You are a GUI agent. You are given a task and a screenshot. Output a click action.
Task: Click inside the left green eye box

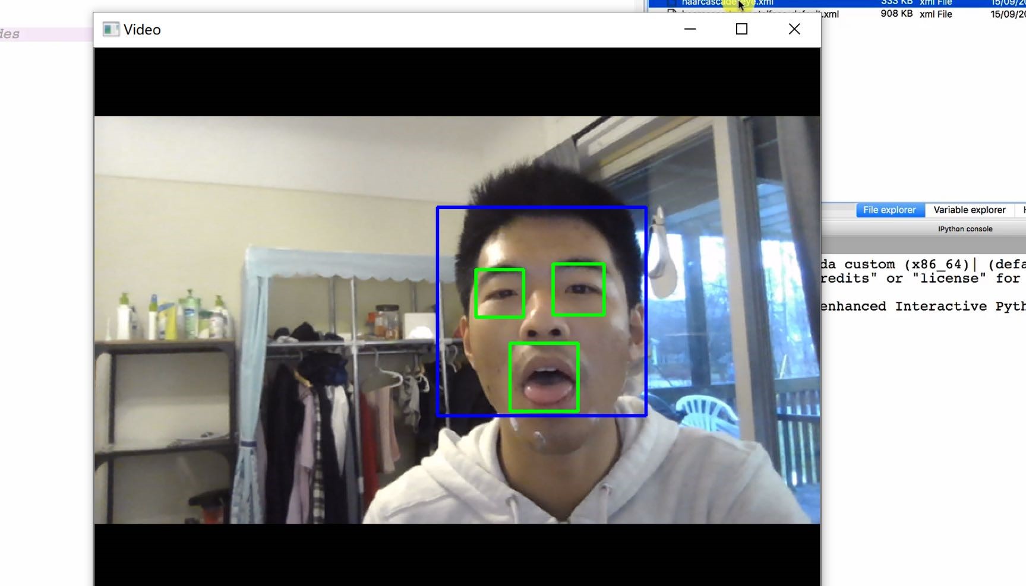click(500, 293)
